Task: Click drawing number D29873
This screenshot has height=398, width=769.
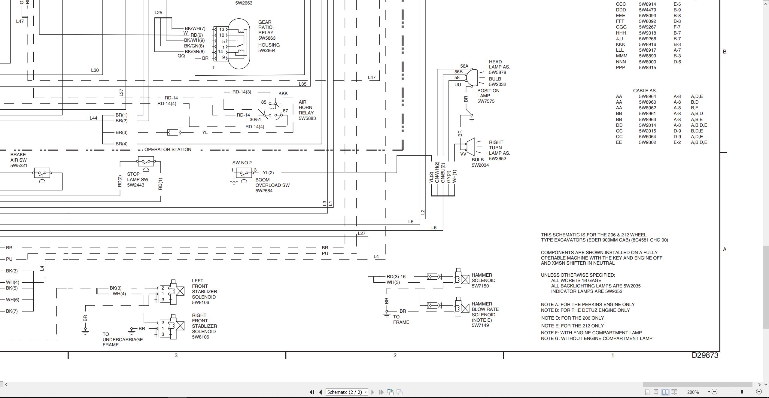Action: 705,355
